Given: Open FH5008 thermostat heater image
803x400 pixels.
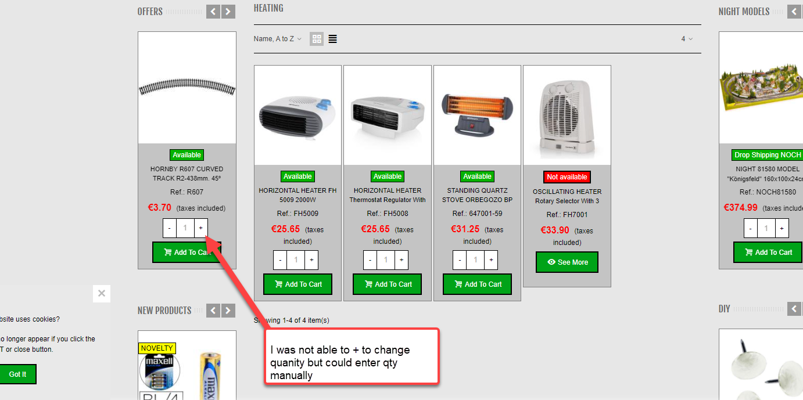Looking at the screenshot, I should [388, 115].
